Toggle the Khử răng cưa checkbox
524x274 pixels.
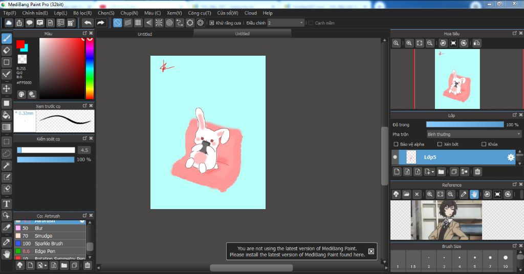(212, 23)
